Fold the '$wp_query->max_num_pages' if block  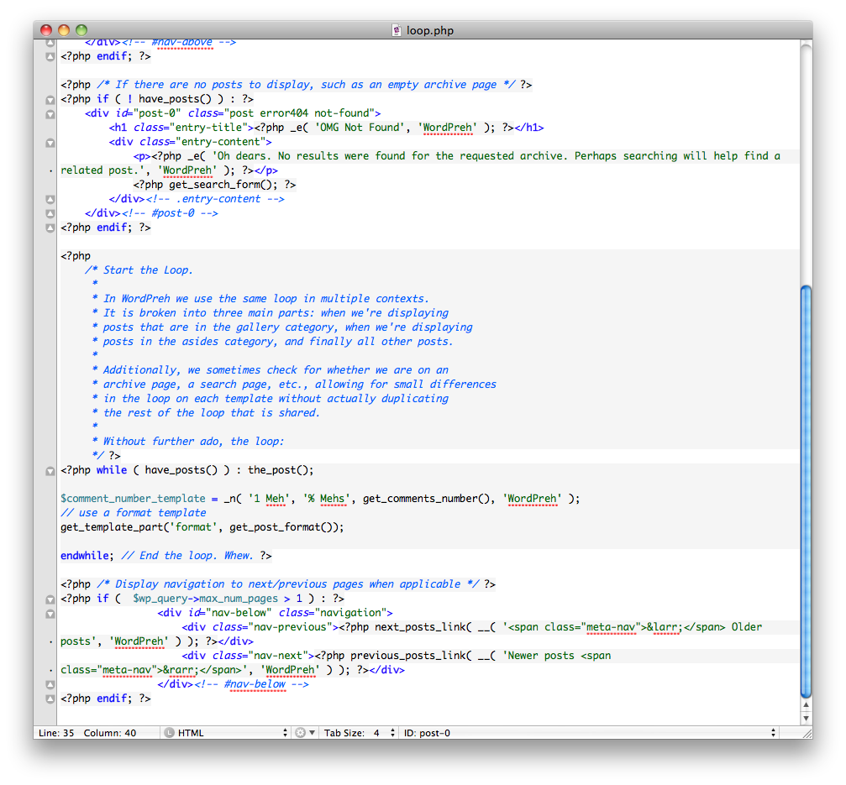(50, 599)
